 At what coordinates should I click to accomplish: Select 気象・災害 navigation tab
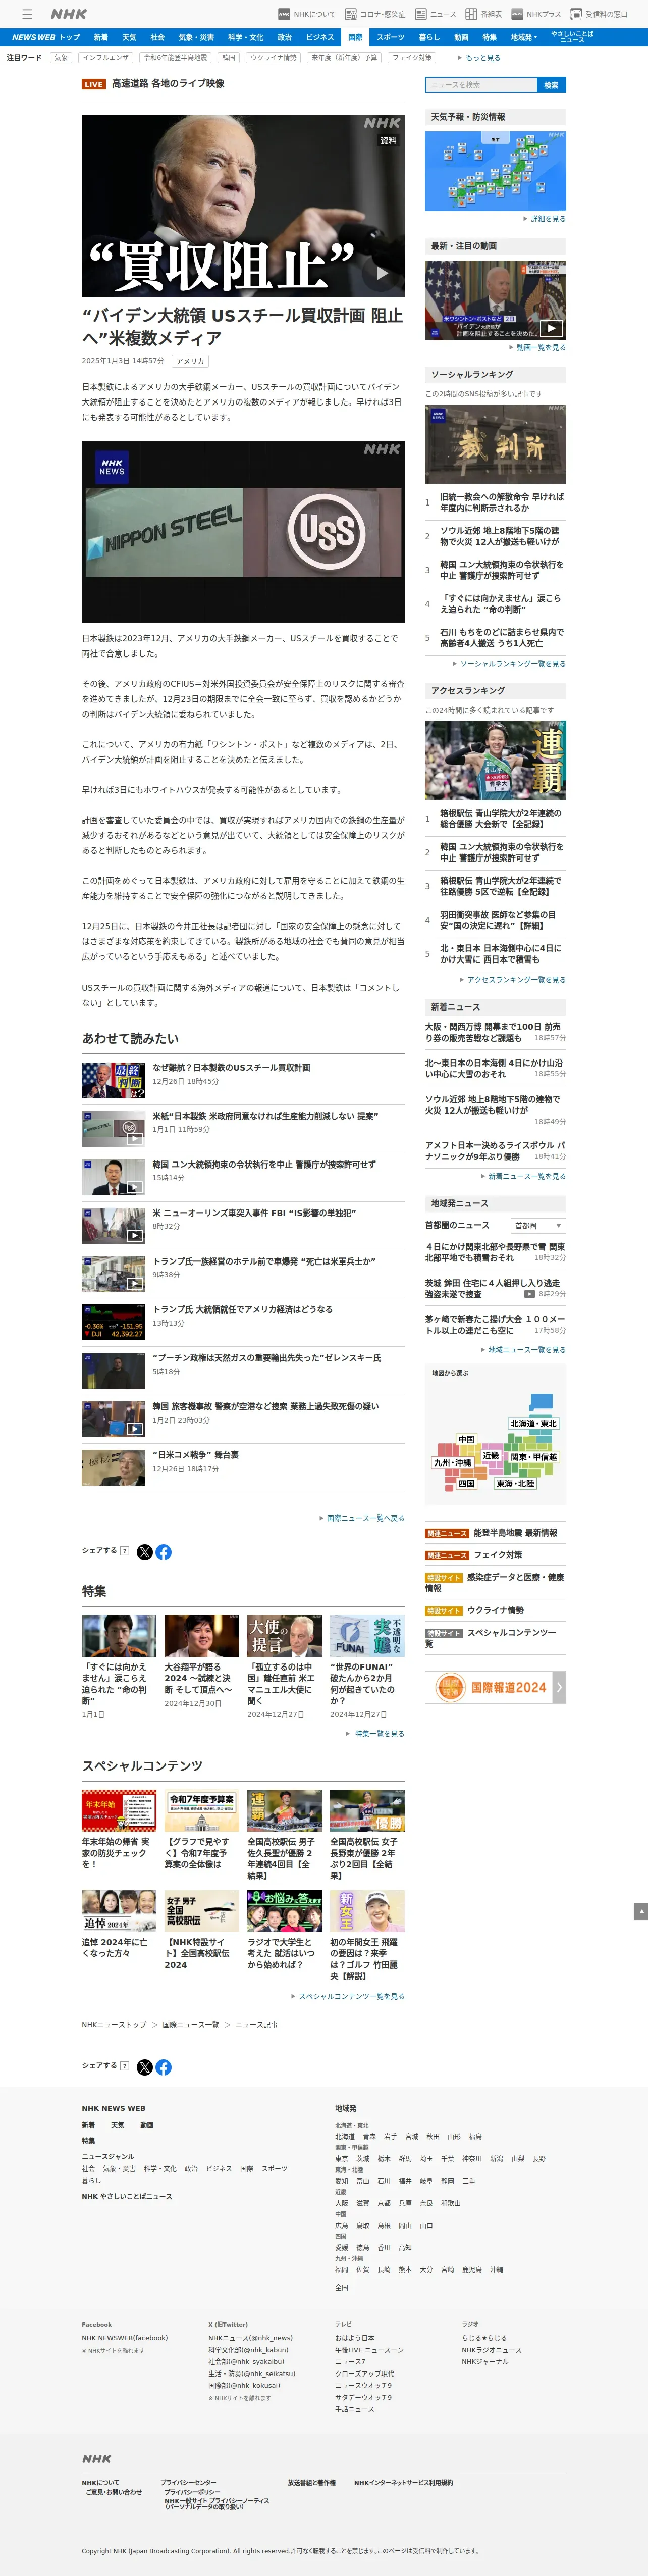[196, 37]
